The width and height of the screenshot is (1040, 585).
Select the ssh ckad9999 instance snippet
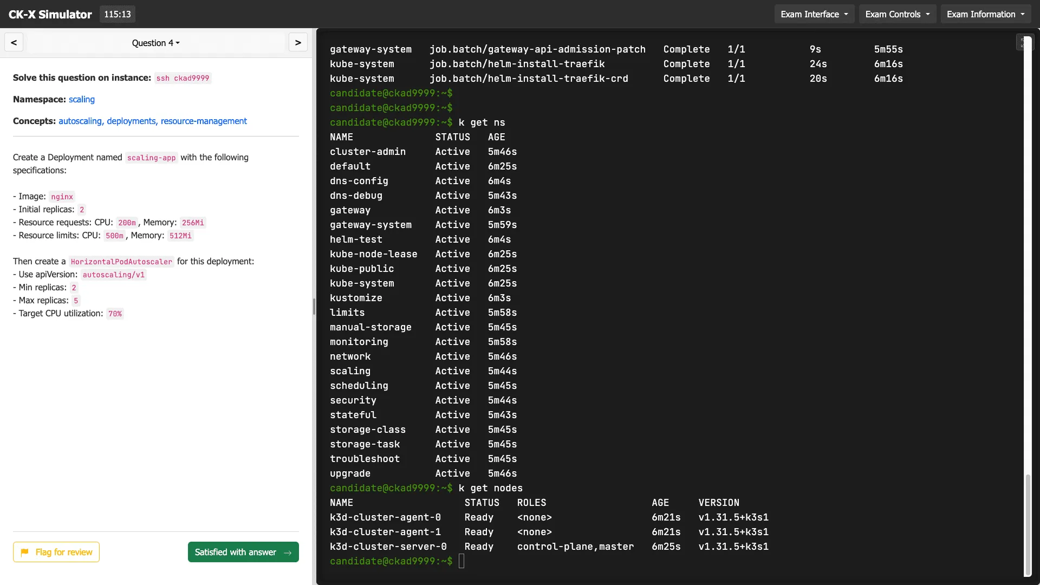tap(183, 78)
